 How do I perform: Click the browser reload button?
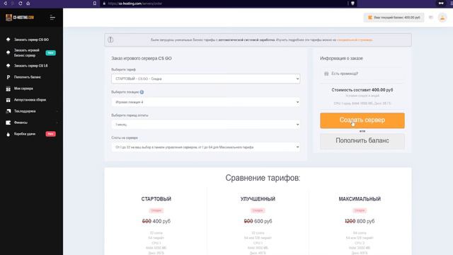point(21,4)
